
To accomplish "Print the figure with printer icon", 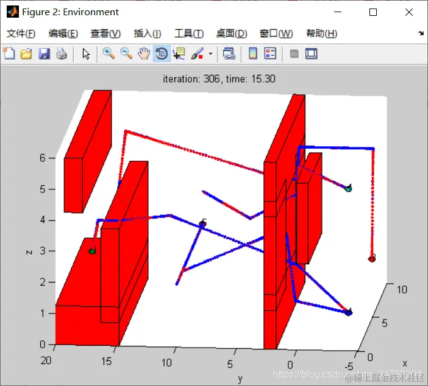I will point(62,54).
